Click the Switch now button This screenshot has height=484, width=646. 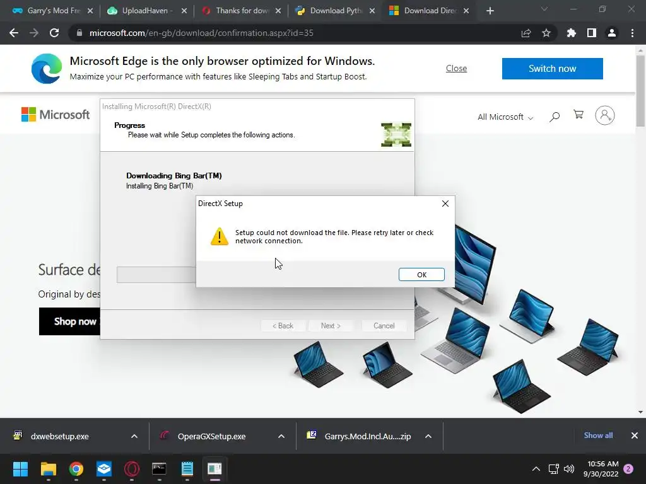coord(553,68)
